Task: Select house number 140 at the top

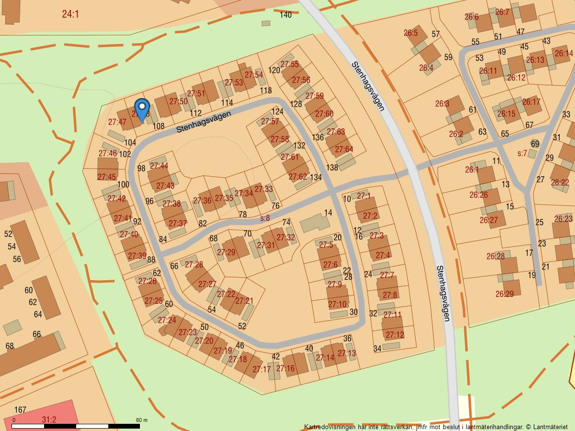Action: [x=285, y=15]
